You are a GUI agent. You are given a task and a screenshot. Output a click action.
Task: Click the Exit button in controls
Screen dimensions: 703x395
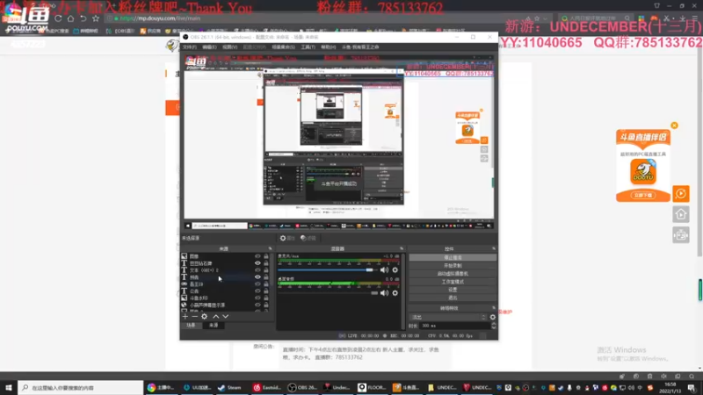[453, 298]
